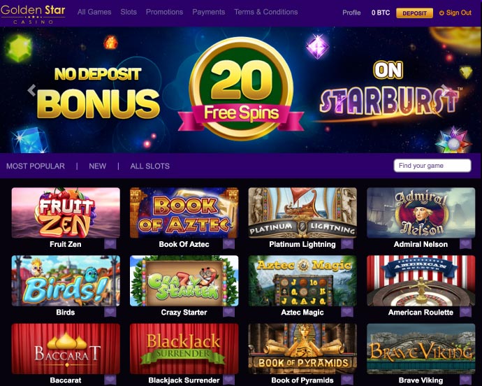Screen dimensions: 482x386
Task: Switch to the All Slots tab
Action: coord(150,166)
